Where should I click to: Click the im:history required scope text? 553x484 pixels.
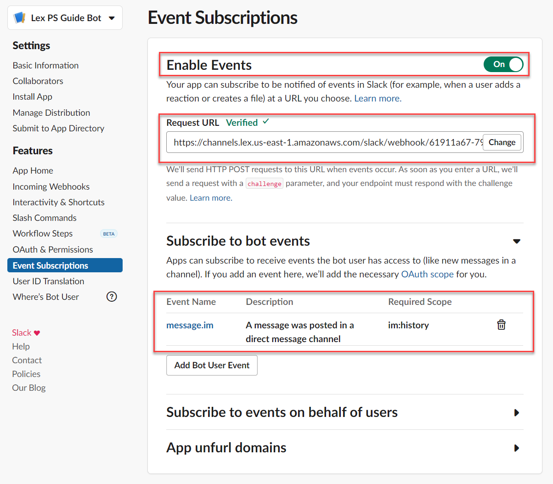(x=408, y=325)
